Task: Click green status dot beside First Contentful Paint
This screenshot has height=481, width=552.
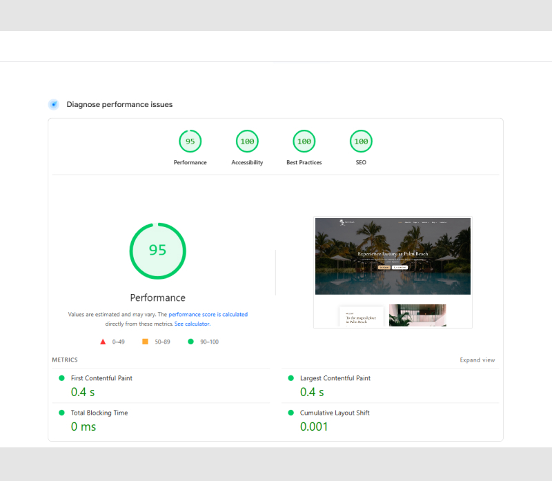Action: (x=61, y=378)
